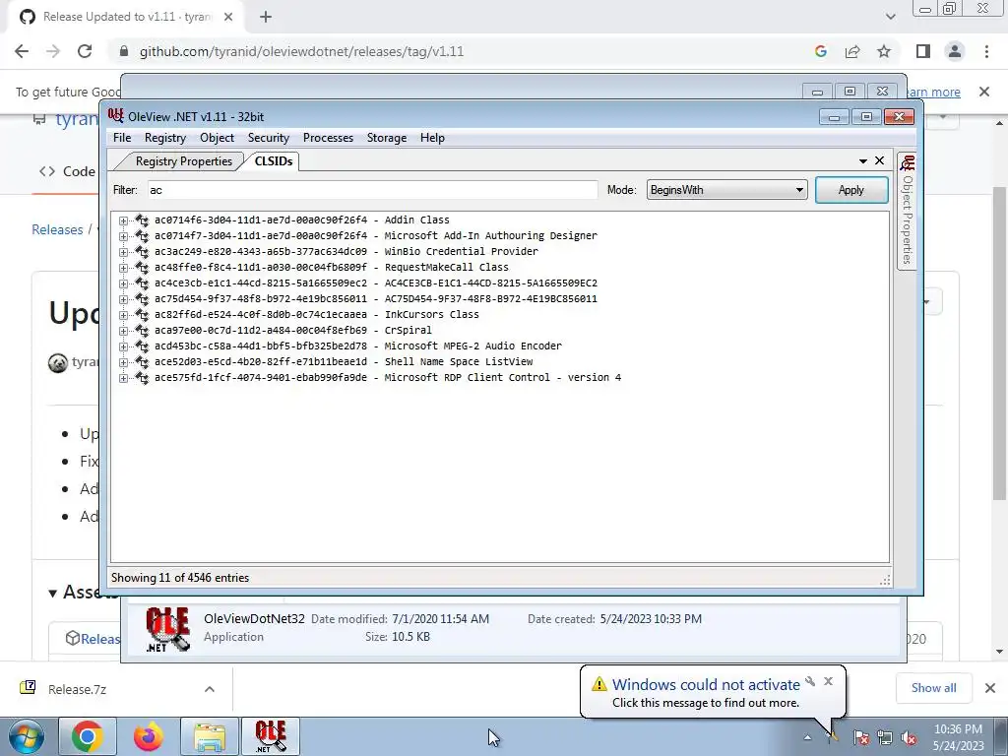Click the class icon beside InkCursors Class
1008x756 pixels.
point(142,314)
